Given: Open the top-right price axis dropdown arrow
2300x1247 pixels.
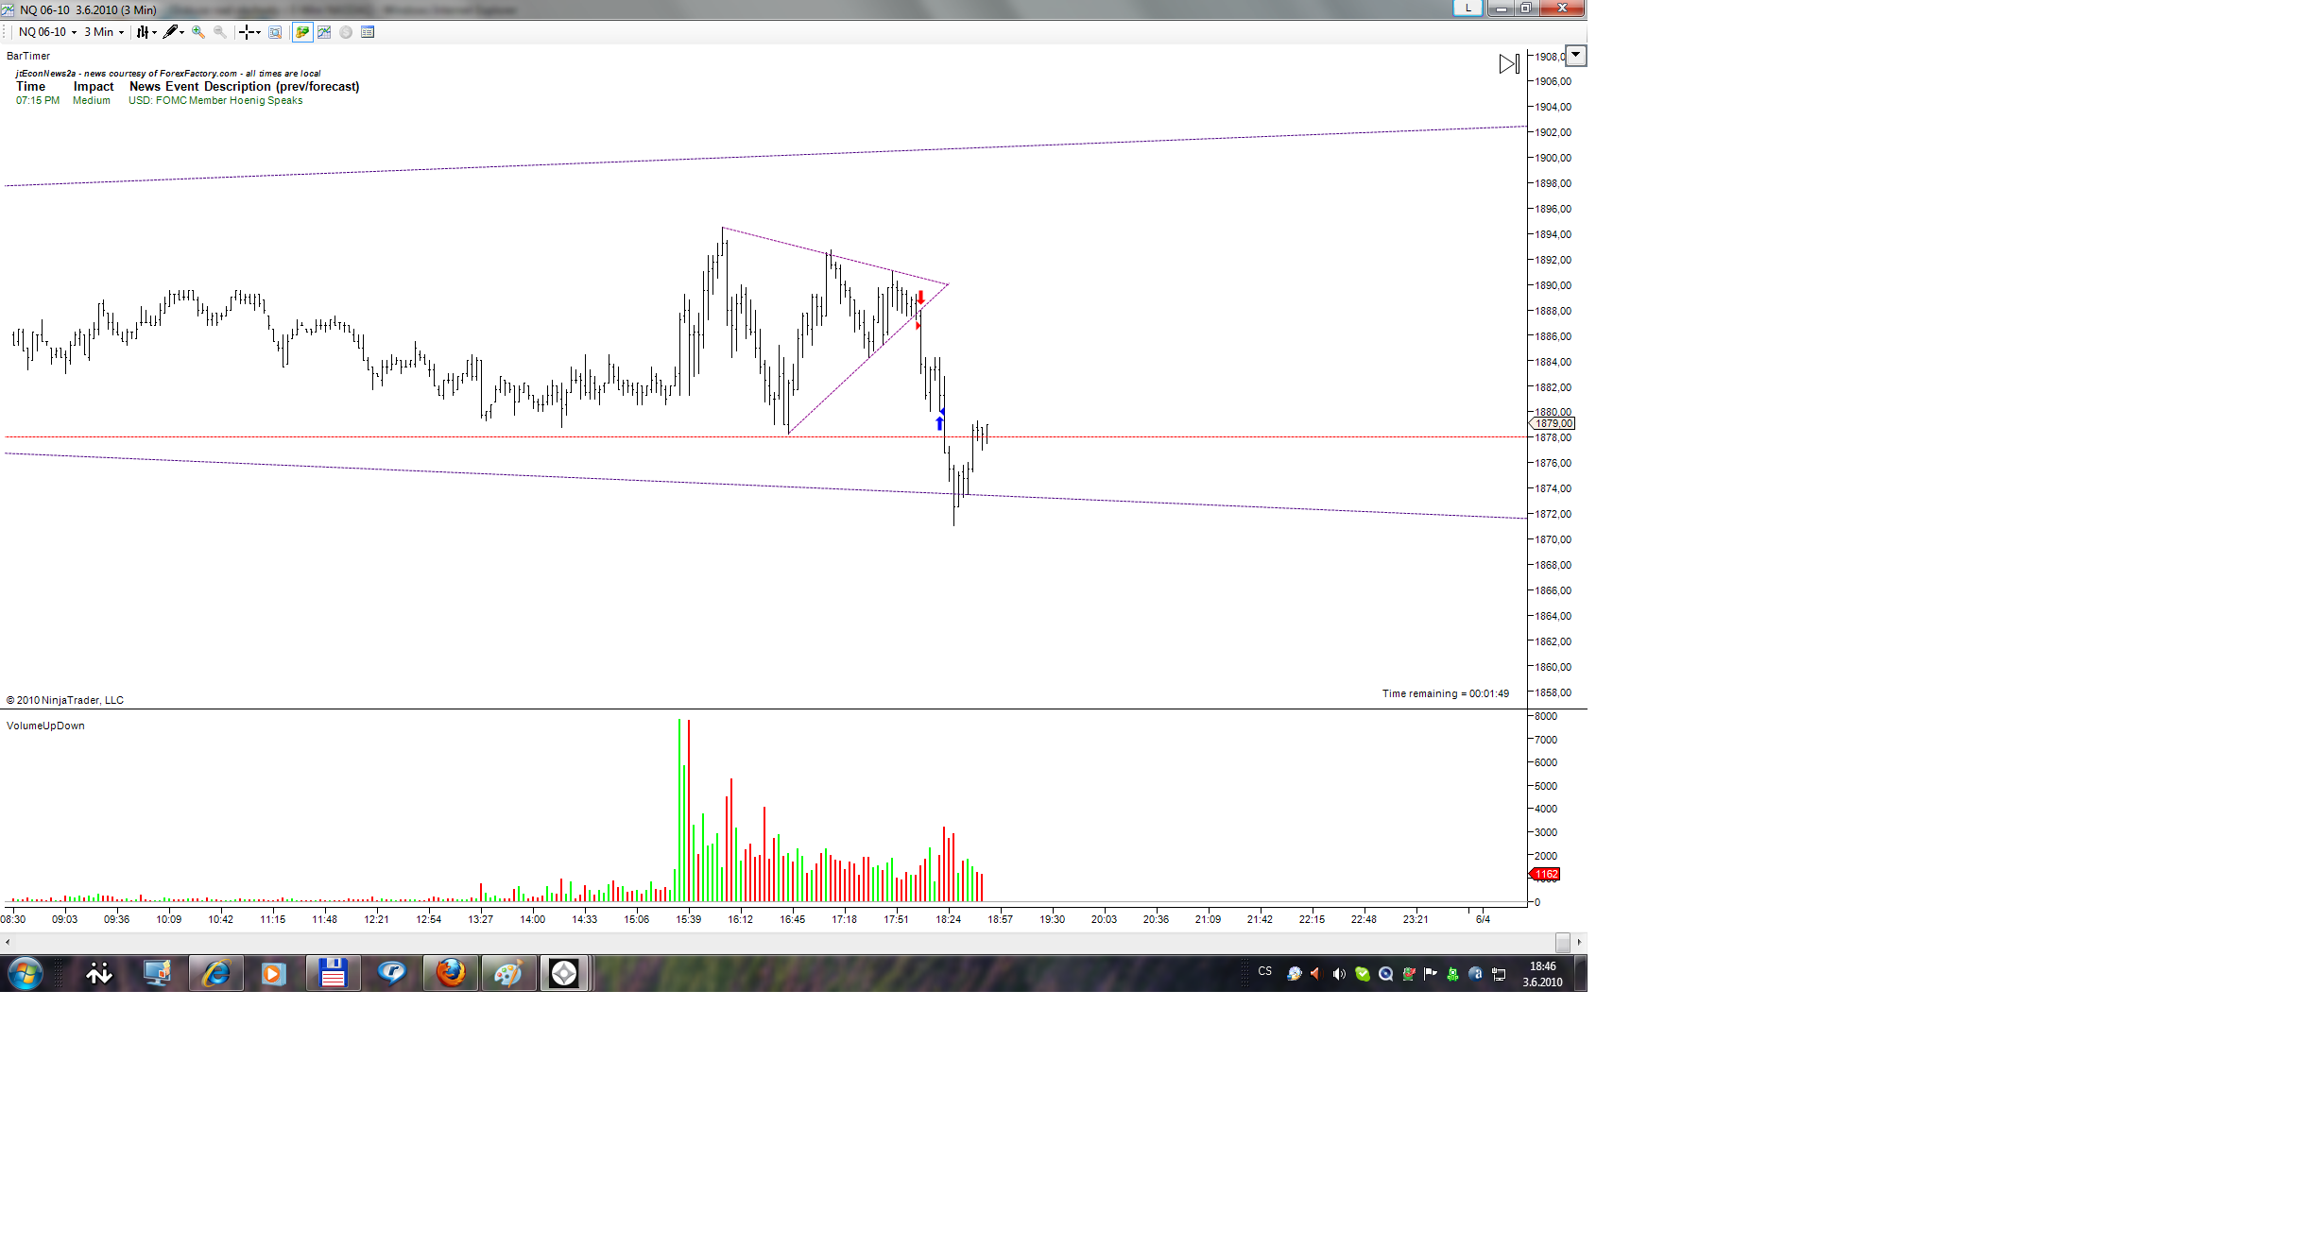Looking at the screenshot, I should 1575,56.
